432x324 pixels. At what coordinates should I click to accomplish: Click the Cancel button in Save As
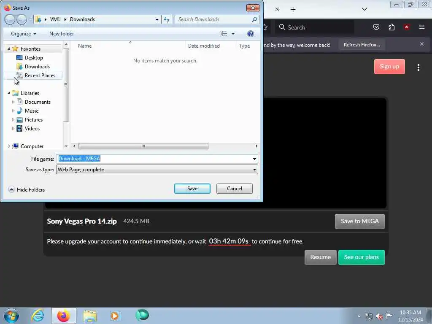235,189
